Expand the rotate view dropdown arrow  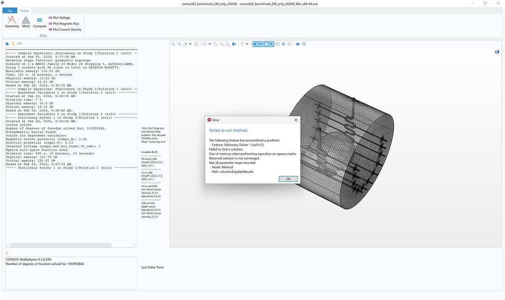[247, 43]
